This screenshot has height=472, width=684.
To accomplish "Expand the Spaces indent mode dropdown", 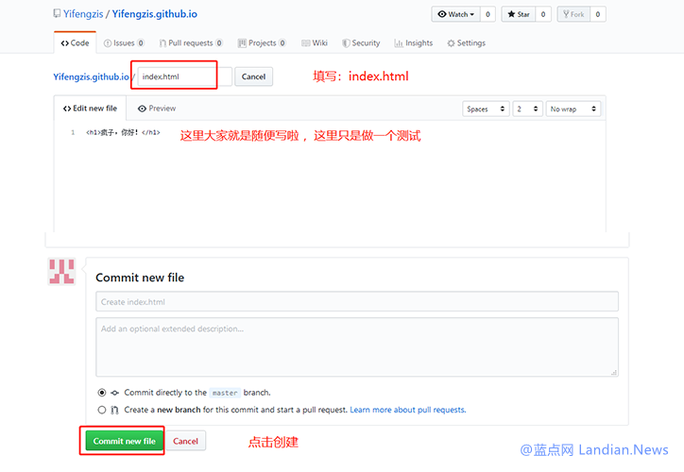I will pos(486,109).
